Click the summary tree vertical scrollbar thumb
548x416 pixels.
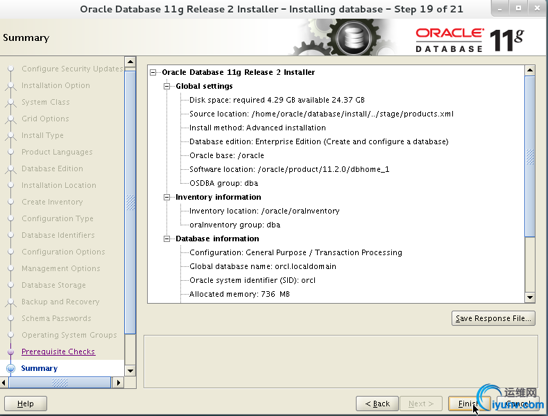(x=530, y=157)
